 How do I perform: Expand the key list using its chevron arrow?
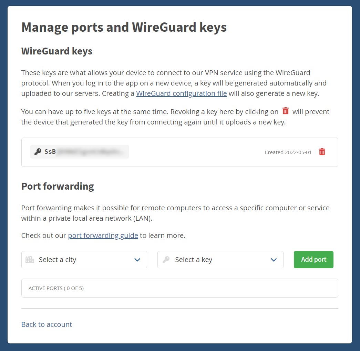coord(274,260)
